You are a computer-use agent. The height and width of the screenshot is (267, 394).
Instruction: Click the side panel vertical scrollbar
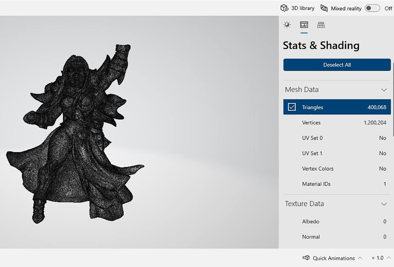pos(393,99)
